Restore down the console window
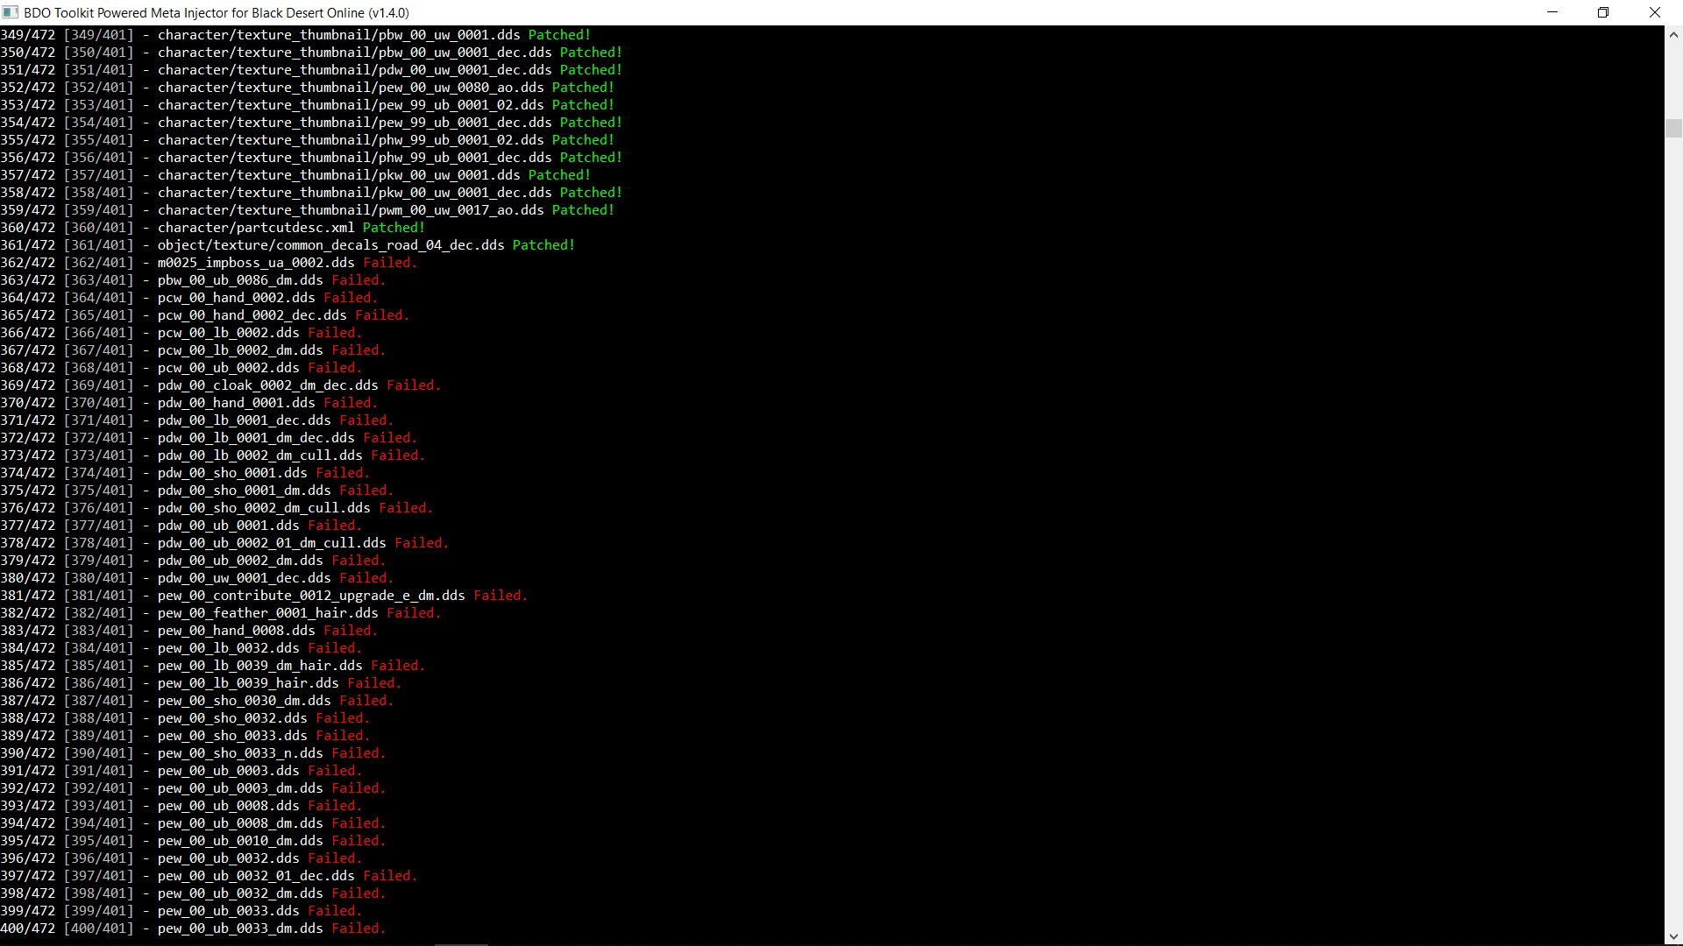Screen dimensions: 1683x946 (x=1603, y=12)
